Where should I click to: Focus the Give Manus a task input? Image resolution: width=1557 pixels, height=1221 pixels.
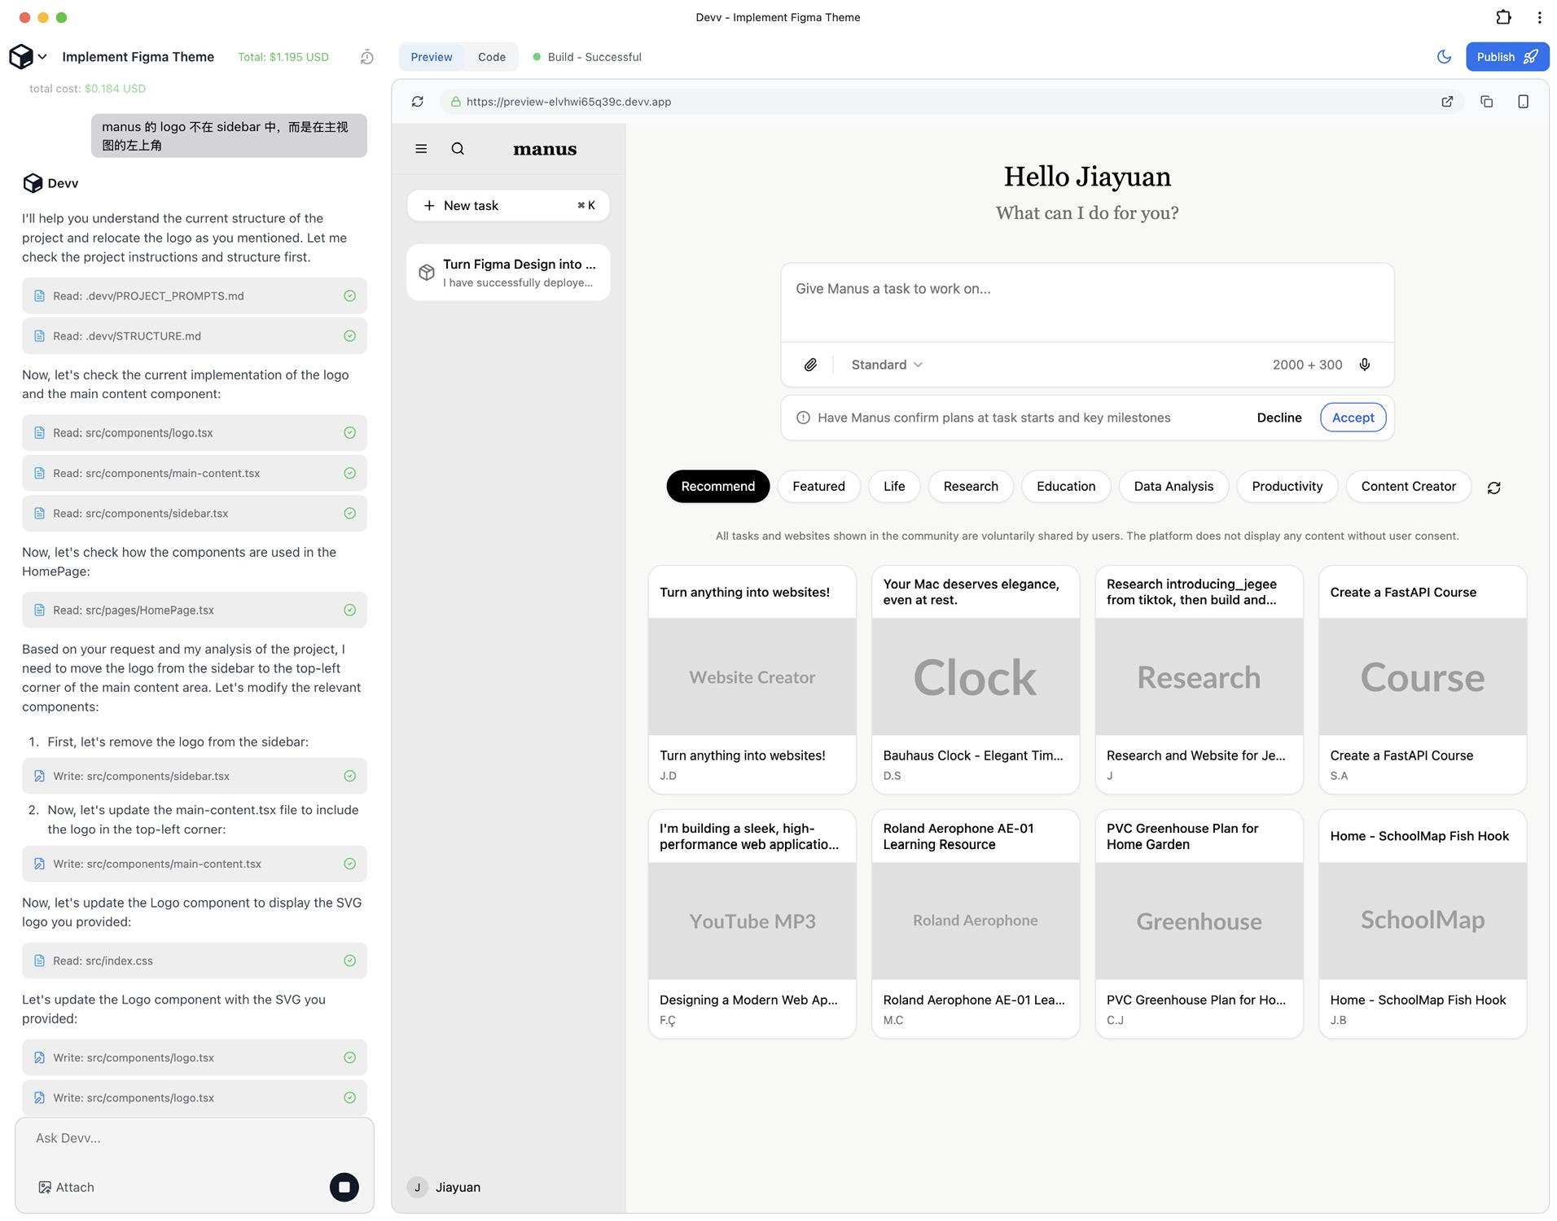pos(1086,302)
